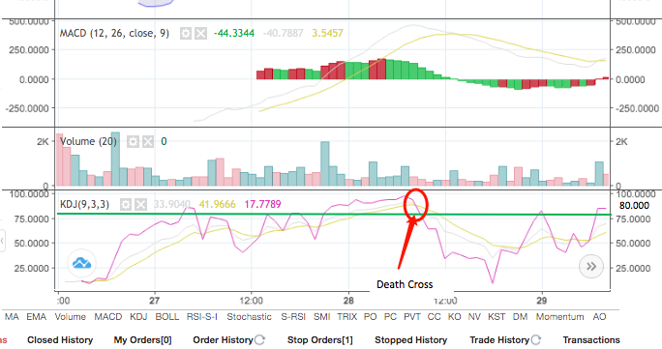Click the signal value 3.5457
The width and height of the screenshot is (662, 349).
(328, 33)
